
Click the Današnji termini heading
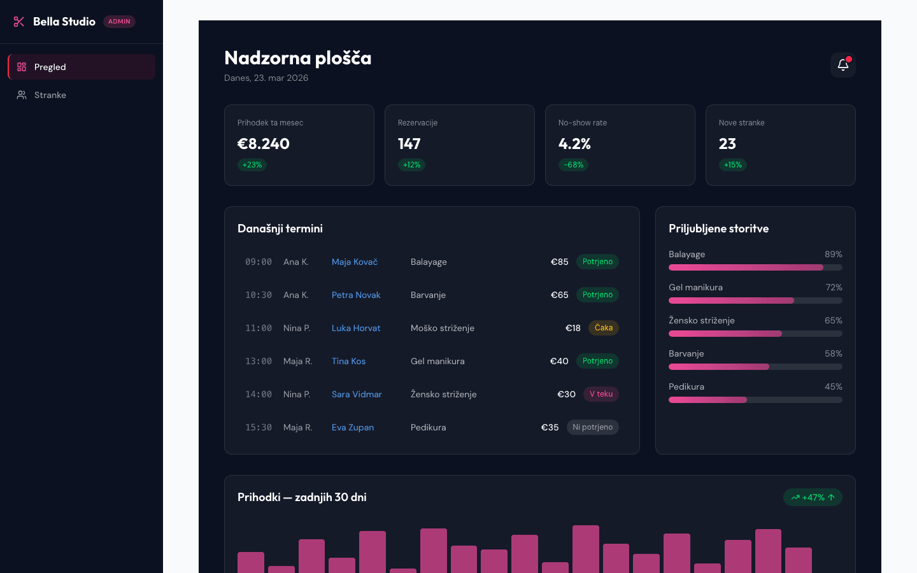280,229
